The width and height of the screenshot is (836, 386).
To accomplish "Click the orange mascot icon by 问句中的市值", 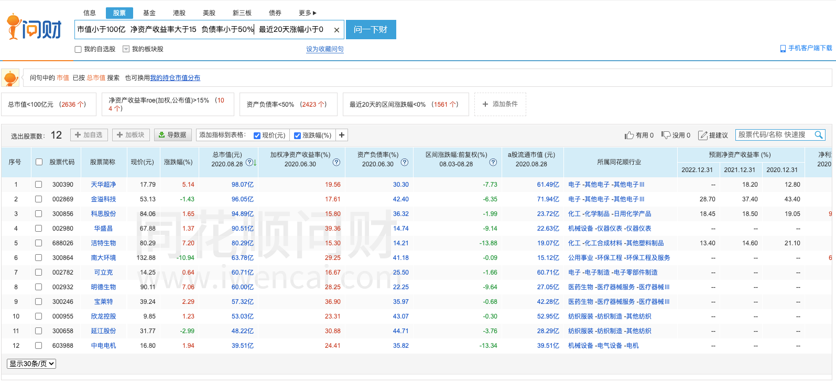I will point(10,78).
